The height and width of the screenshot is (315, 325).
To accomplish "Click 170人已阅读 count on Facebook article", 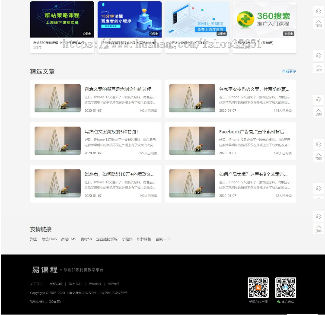I will 283,153.
